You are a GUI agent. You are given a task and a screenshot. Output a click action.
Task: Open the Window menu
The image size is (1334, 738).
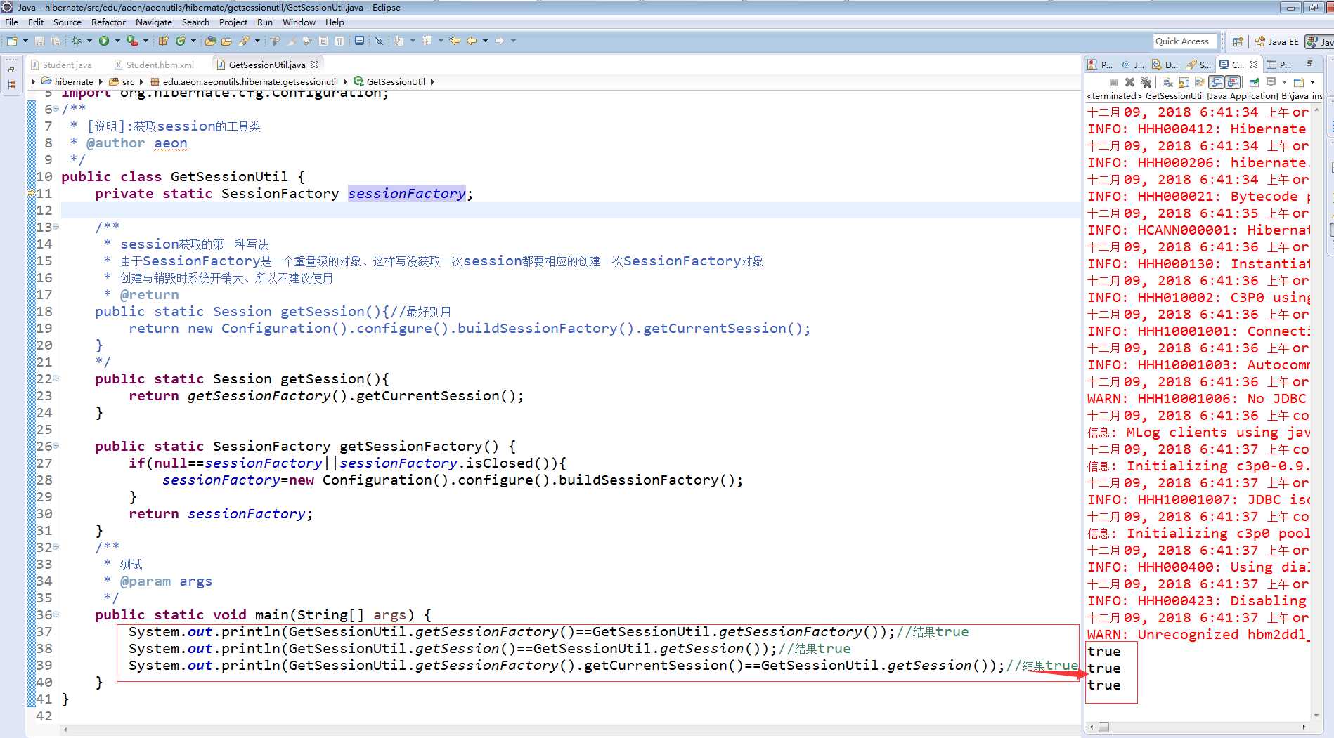point(299,22)
